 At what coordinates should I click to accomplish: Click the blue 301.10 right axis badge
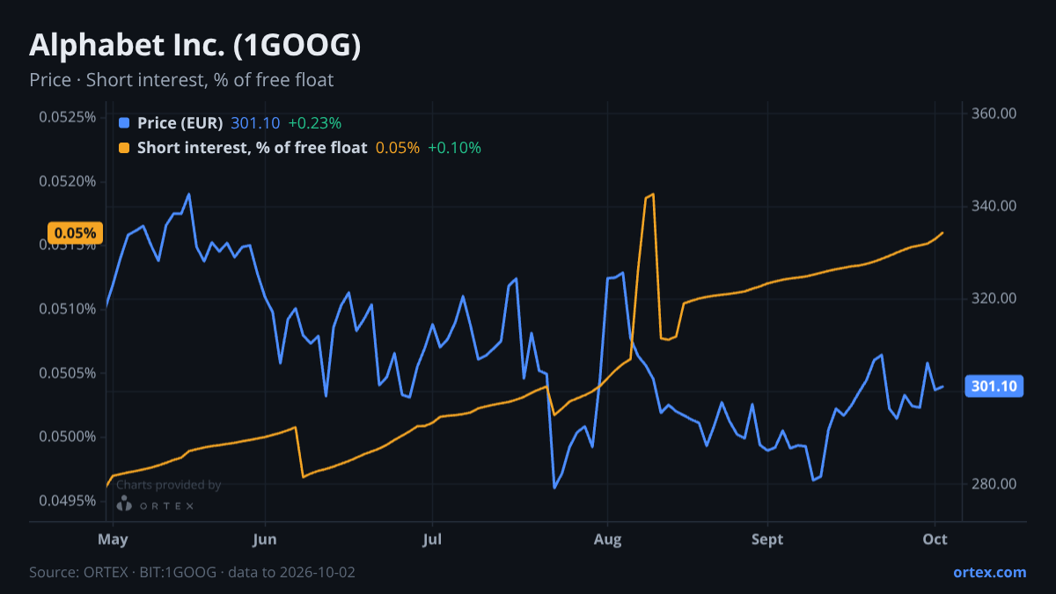pyautogui.click(x=994, y=386)
